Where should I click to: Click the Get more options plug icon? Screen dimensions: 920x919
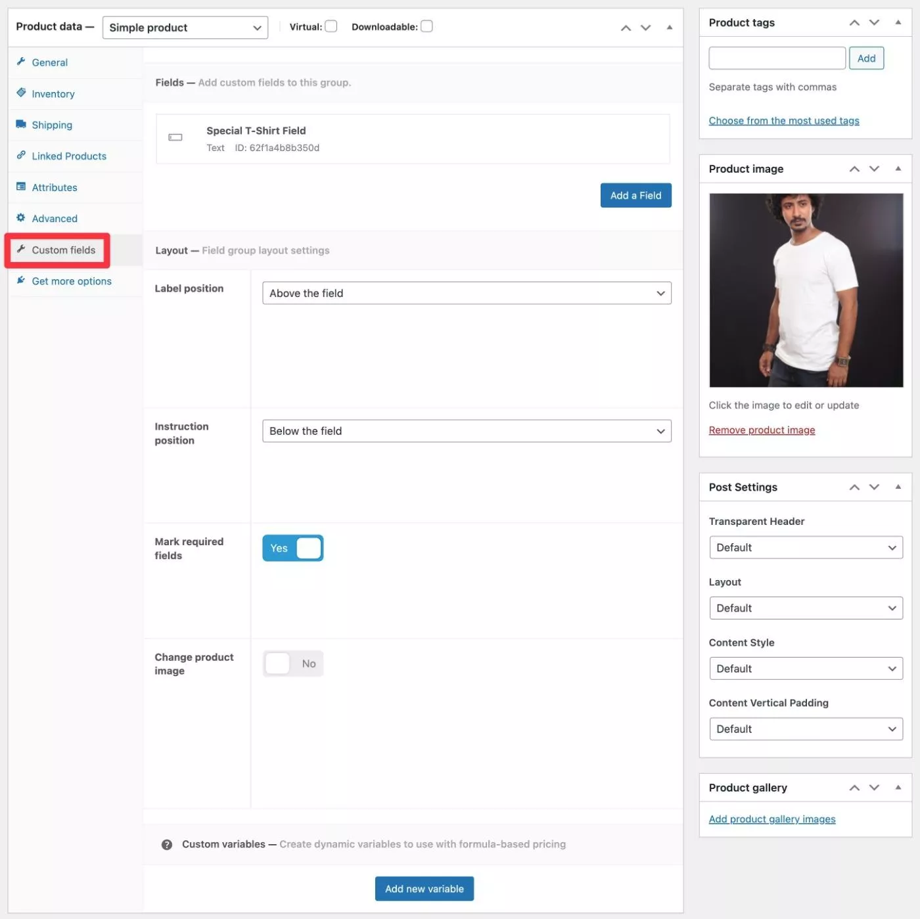(x=21, y=280)
